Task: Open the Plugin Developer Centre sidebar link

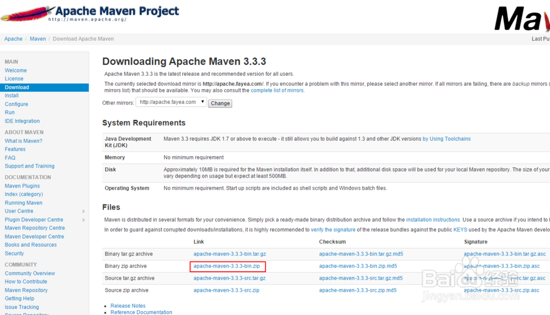Action: pos(34,219)
